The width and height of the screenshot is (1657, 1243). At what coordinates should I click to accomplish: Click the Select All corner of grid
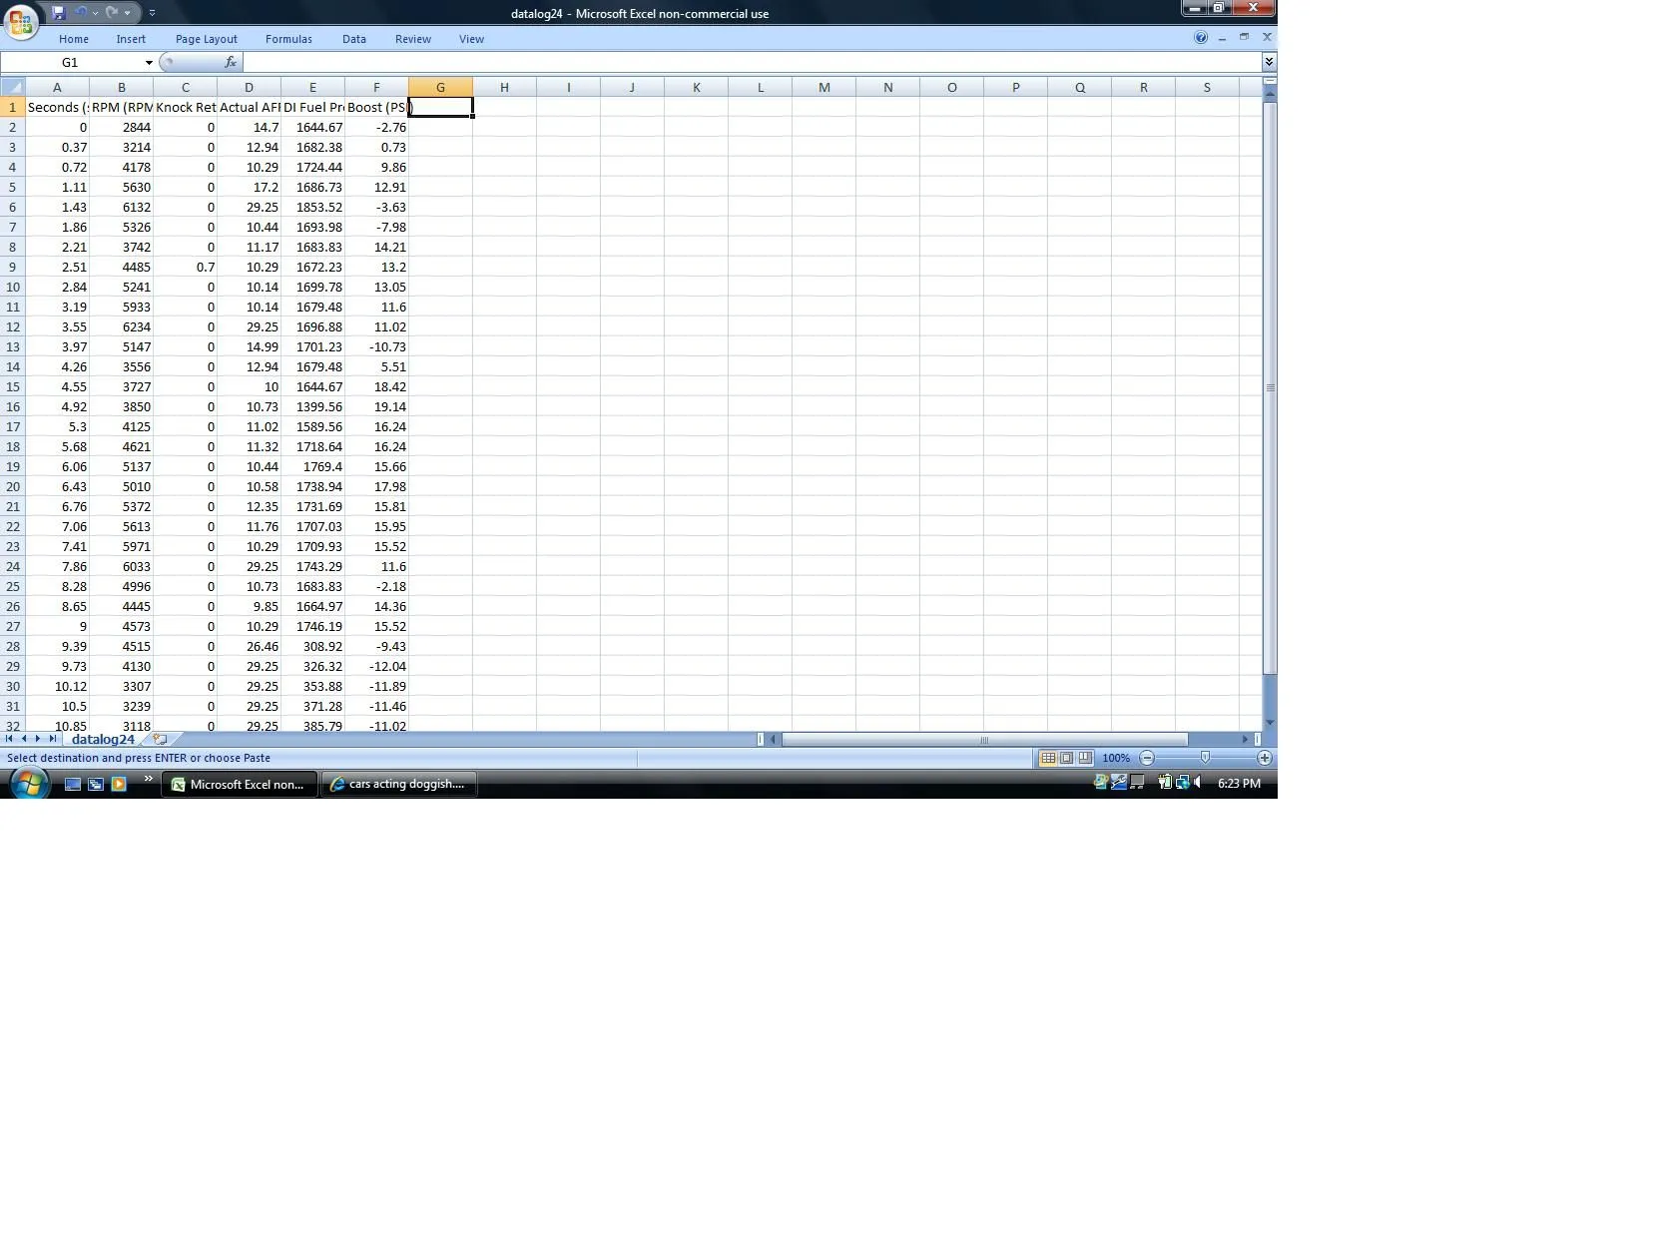pos(13,88)
